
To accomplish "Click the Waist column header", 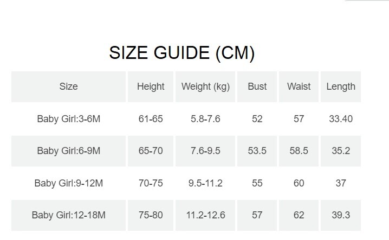I will 299,86.
